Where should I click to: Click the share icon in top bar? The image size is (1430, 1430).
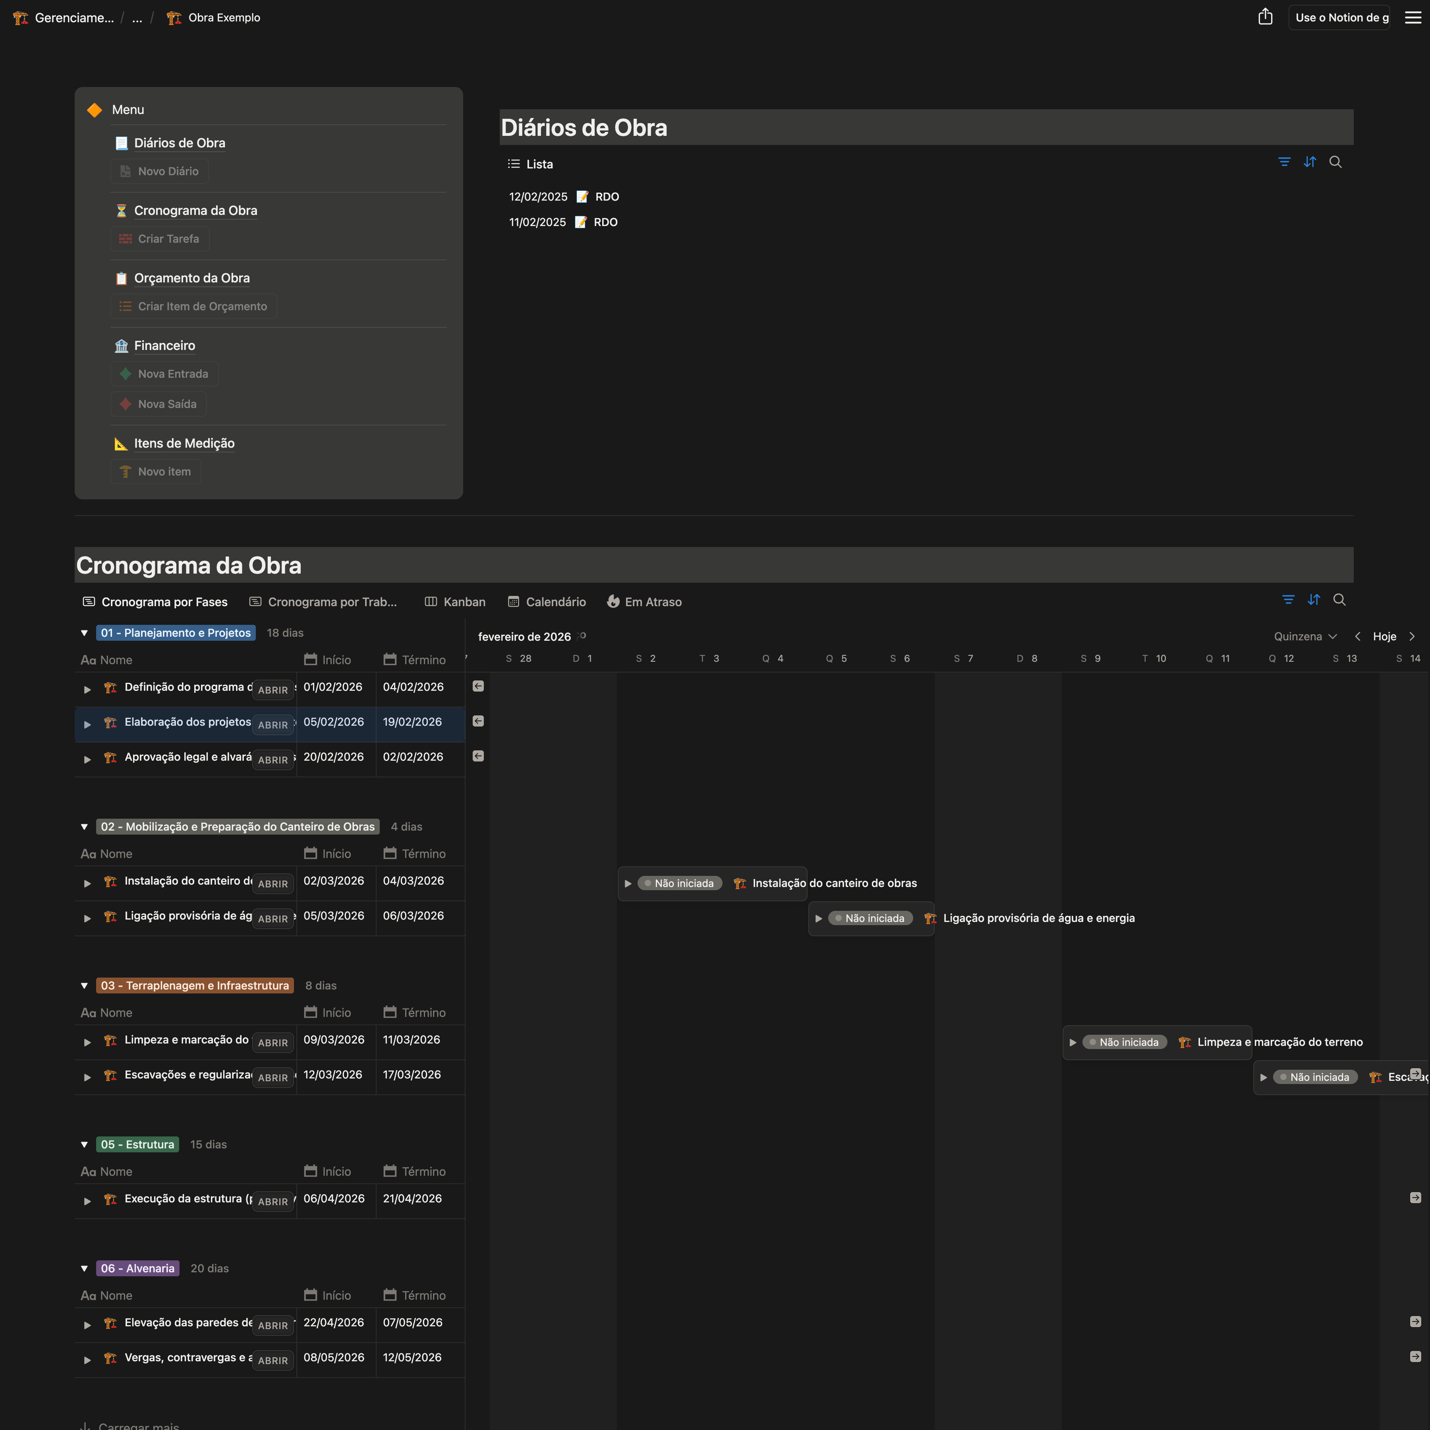pos(1265,17)
